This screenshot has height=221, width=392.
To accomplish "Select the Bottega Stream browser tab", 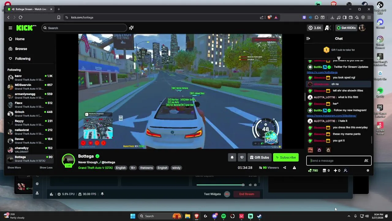I will (30, 9).
